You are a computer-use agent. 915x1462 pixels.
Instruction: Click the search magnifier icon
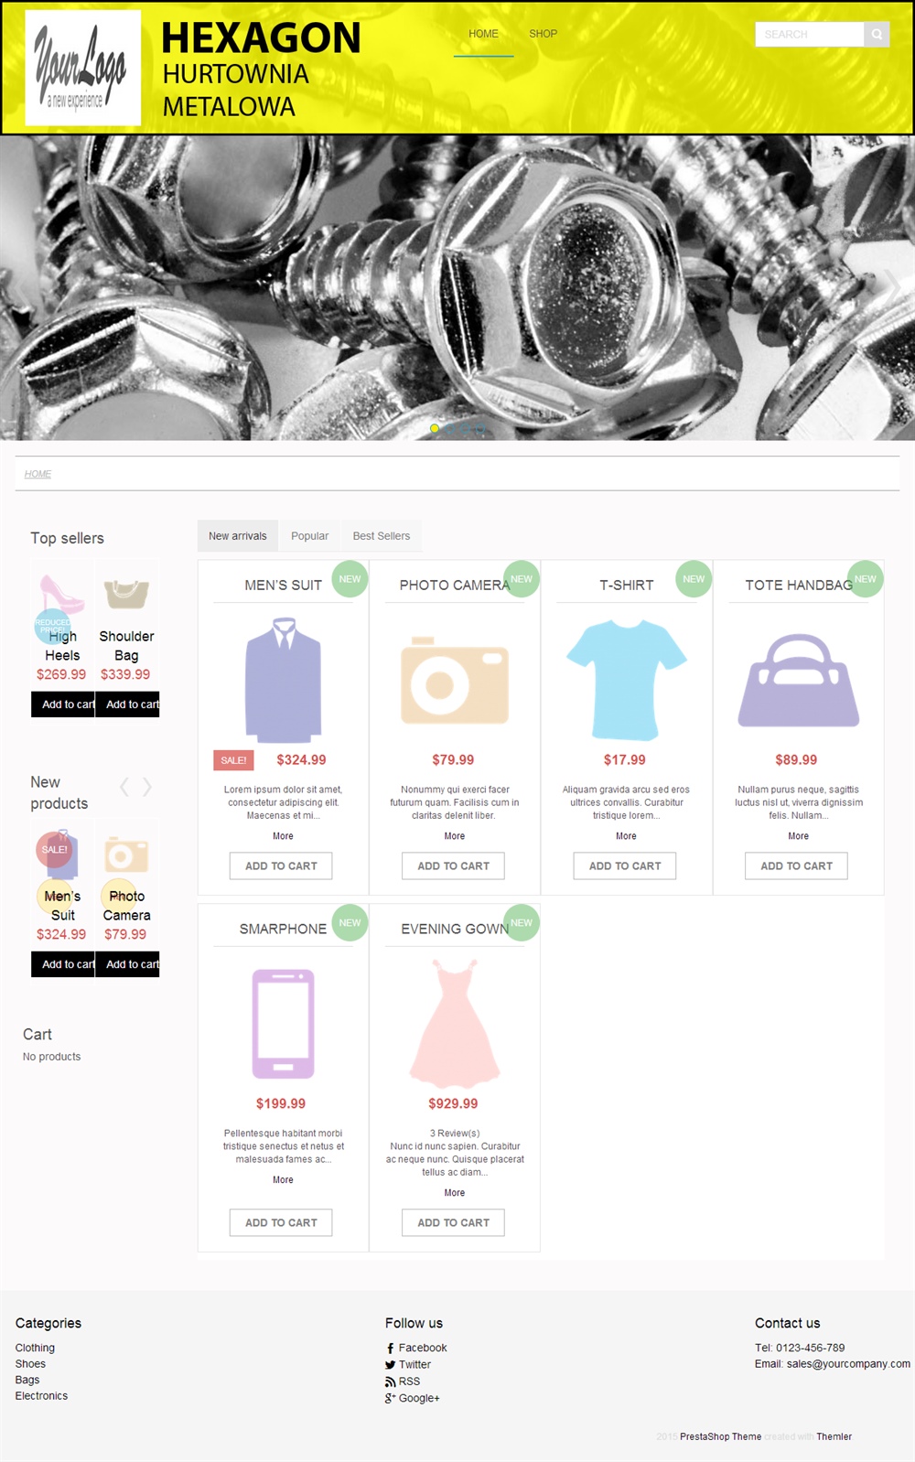tap(877, 35)
